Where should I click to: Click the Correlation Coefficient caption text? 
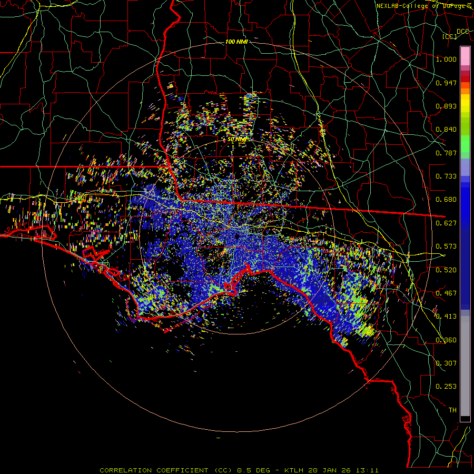click(239, 470)
